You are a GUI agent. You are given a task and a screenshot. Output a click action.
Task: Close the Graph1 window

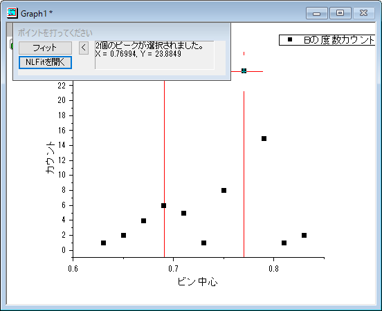(x=364, y=13)
